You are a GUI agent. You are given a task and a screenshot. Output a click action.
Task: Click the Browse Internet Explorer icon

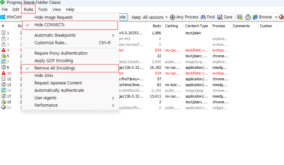tap(255, 17)
